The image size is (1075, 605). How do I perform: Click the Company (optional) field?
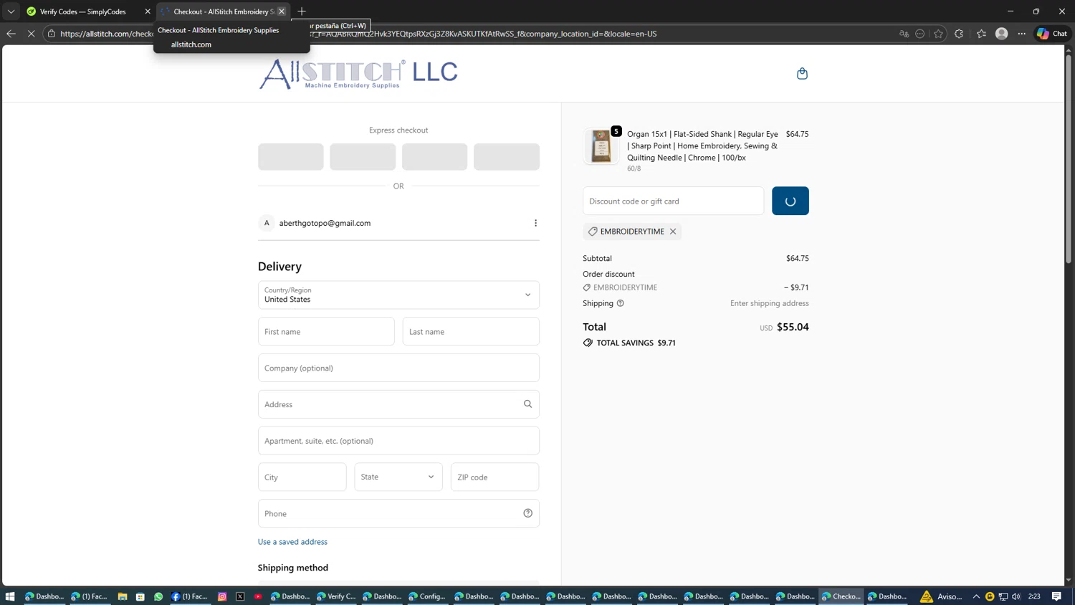pos(398,368)
